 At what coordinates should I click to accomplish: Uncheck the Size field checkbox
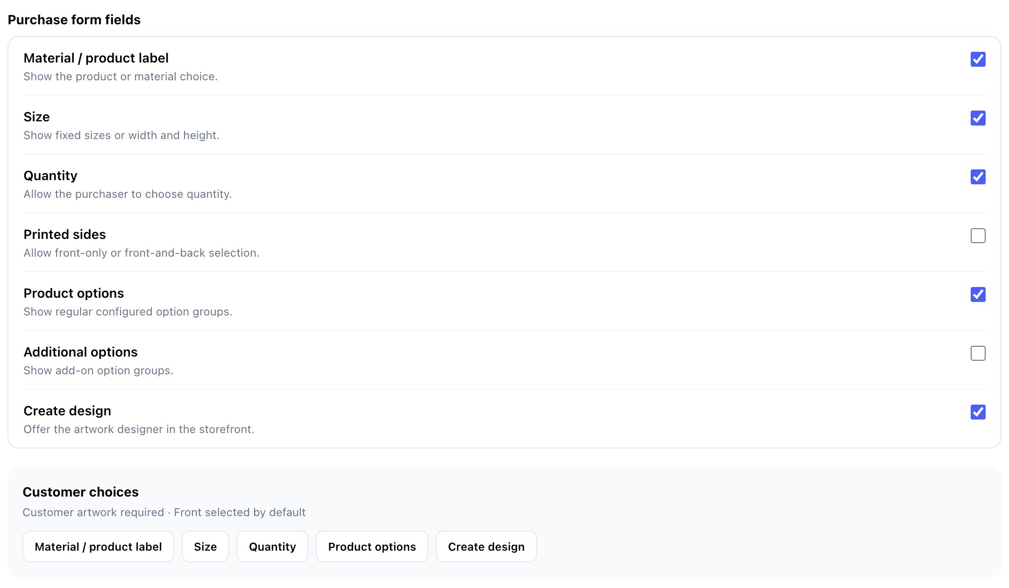pyautogui.click(x=978, y=118)
